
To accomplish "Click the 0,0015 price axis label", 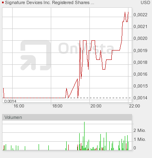I will tap(140, 86).
